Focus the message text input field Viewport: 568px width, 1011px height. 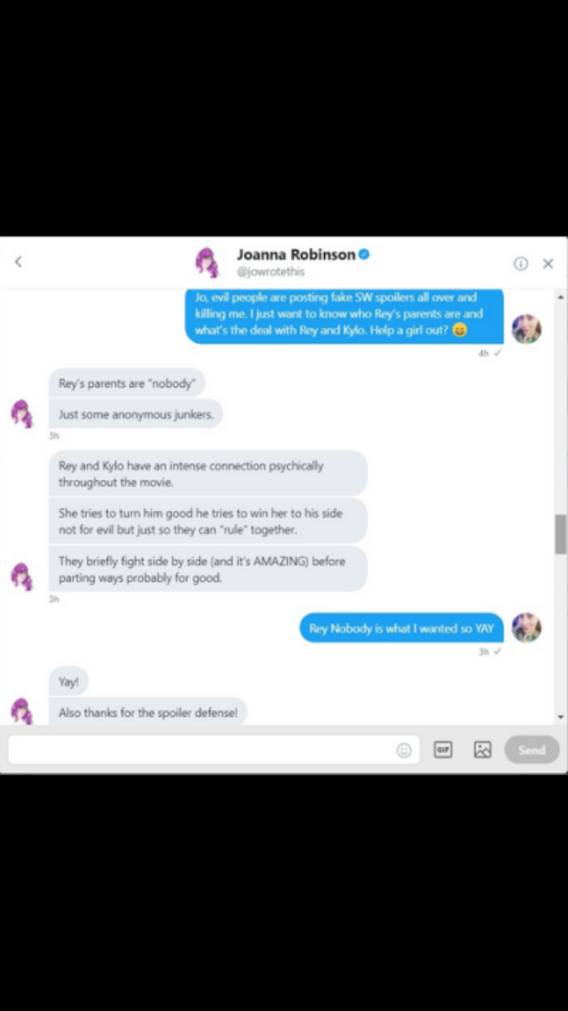point(214,750)
